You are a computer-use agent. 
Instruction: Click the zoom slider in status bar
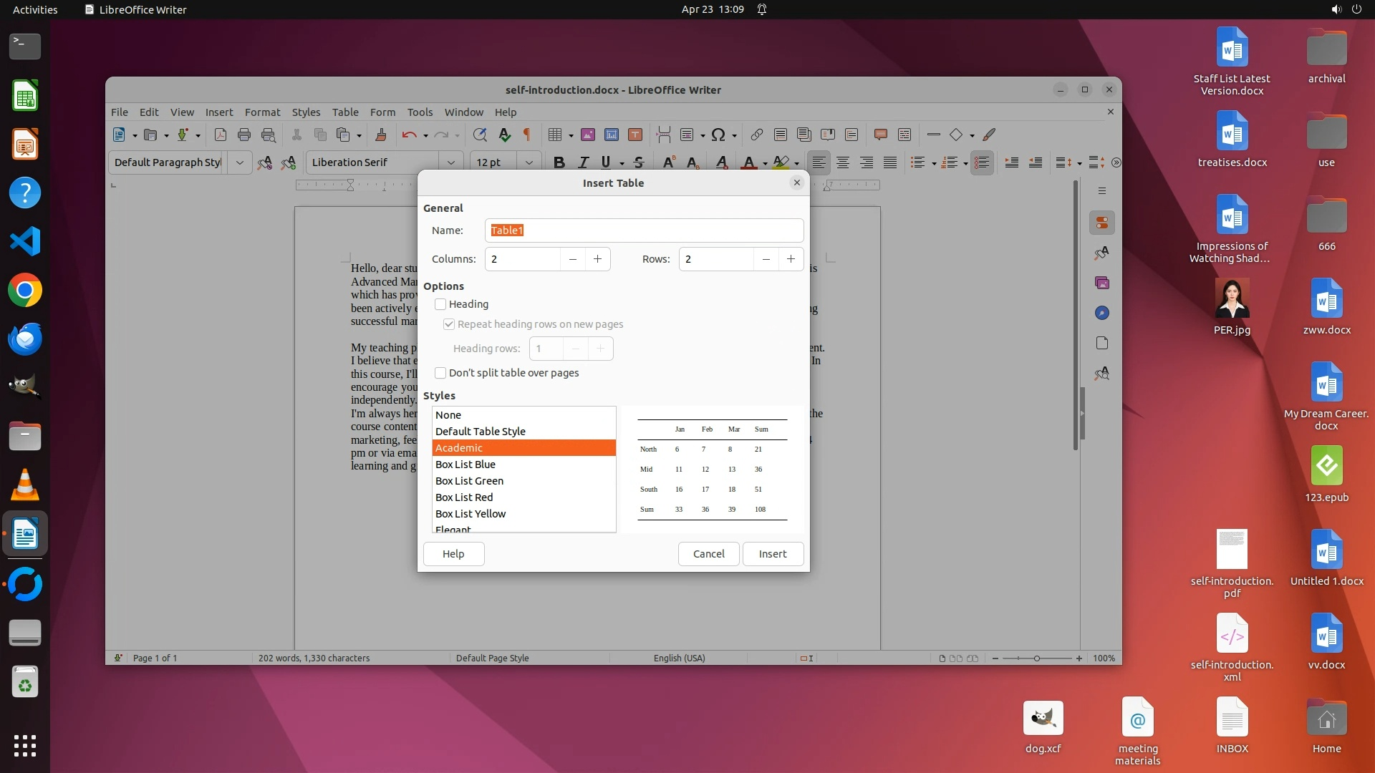(x=1036, y=658)
